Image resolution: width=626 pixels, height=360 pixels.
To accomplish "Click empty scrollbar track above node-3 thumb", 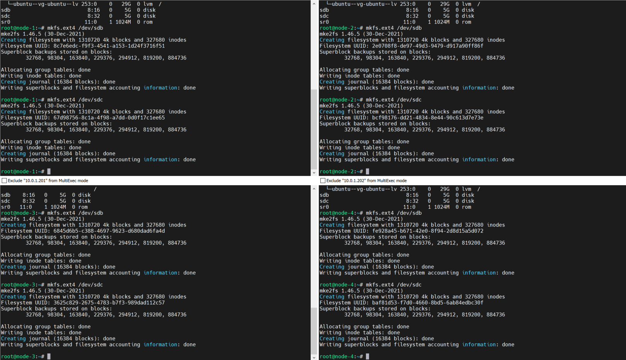I will point(314,247).
